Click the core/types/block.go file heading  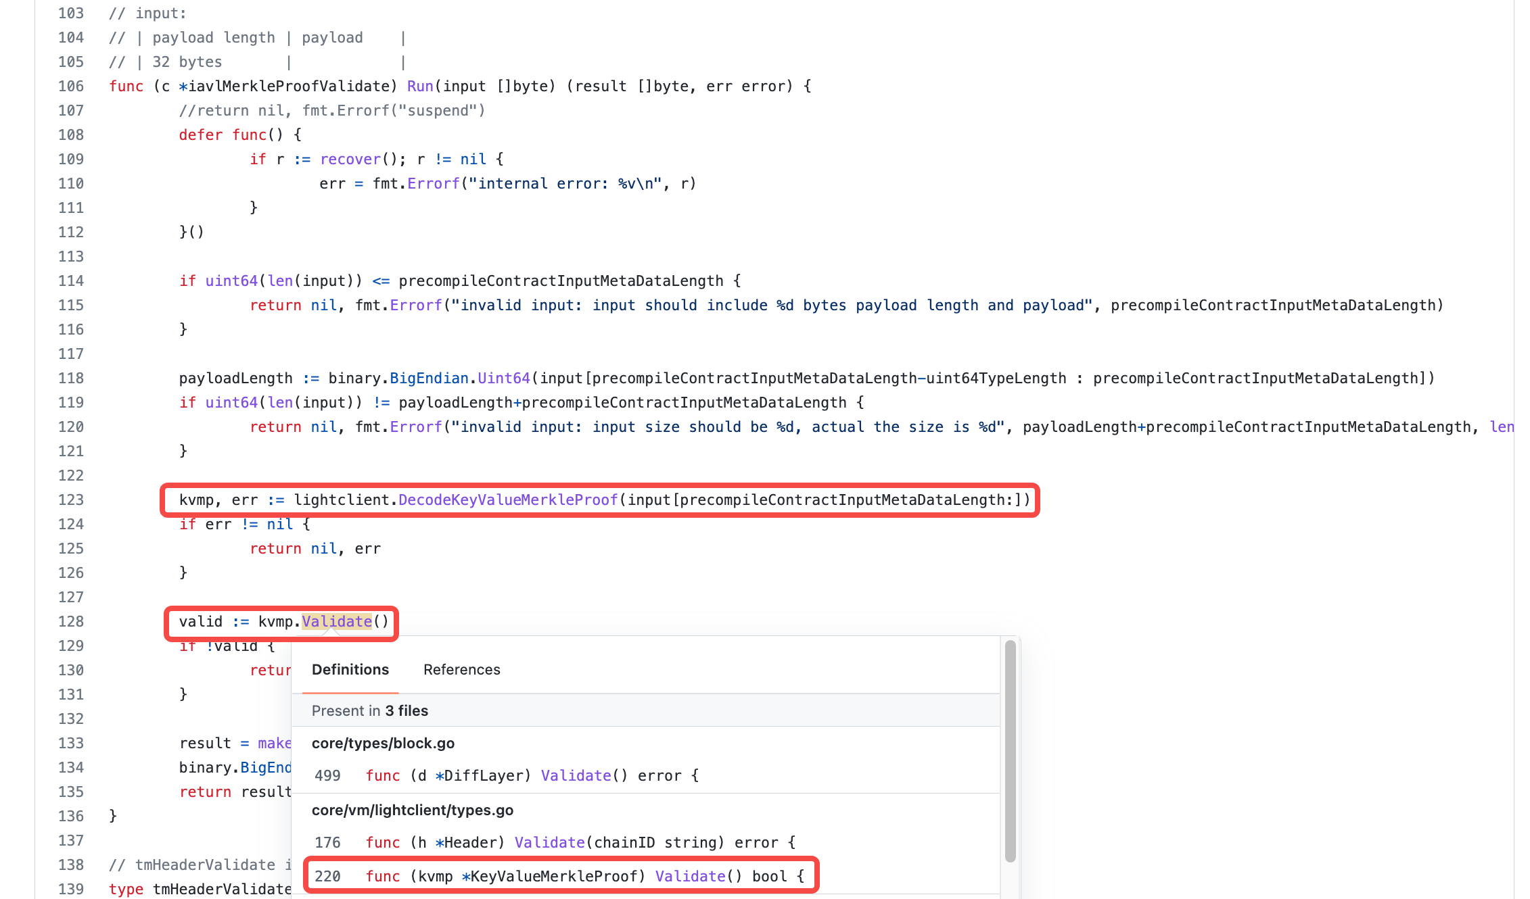[x=383, y=743]
